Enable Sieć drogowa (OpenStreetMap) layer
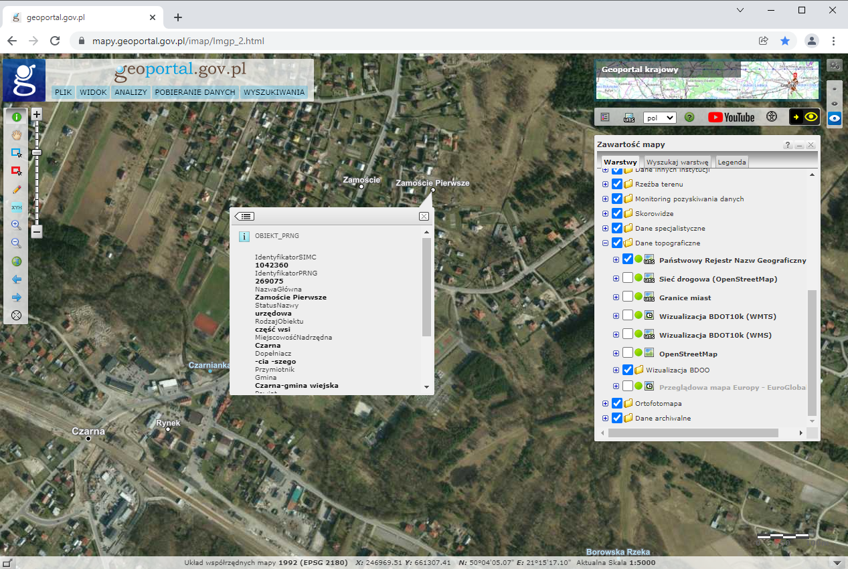Screen dimensions: 848x569 628,278
